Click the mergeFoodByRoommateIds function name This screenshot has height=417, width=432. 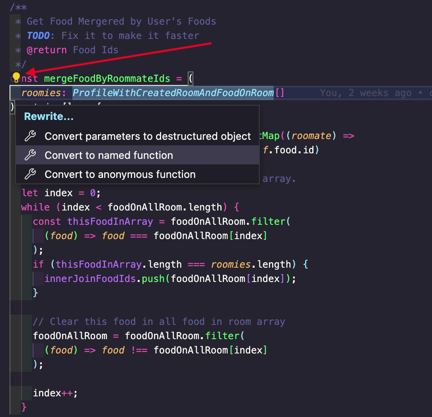coord(107,79)
